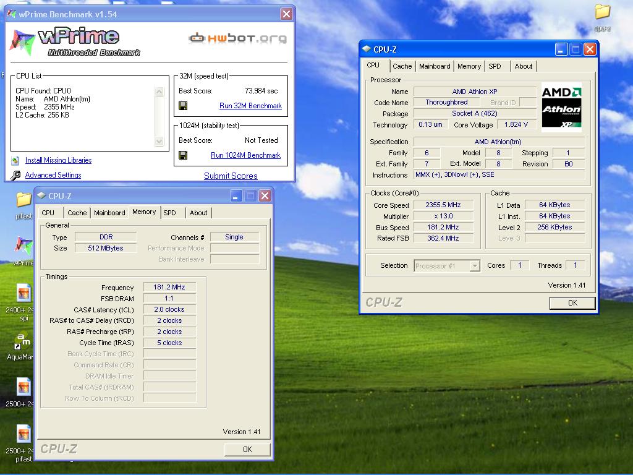The image size is (633, 475).
Task: Click the Core Speed value 2355.5 MHz
Action: pos(443,205)
